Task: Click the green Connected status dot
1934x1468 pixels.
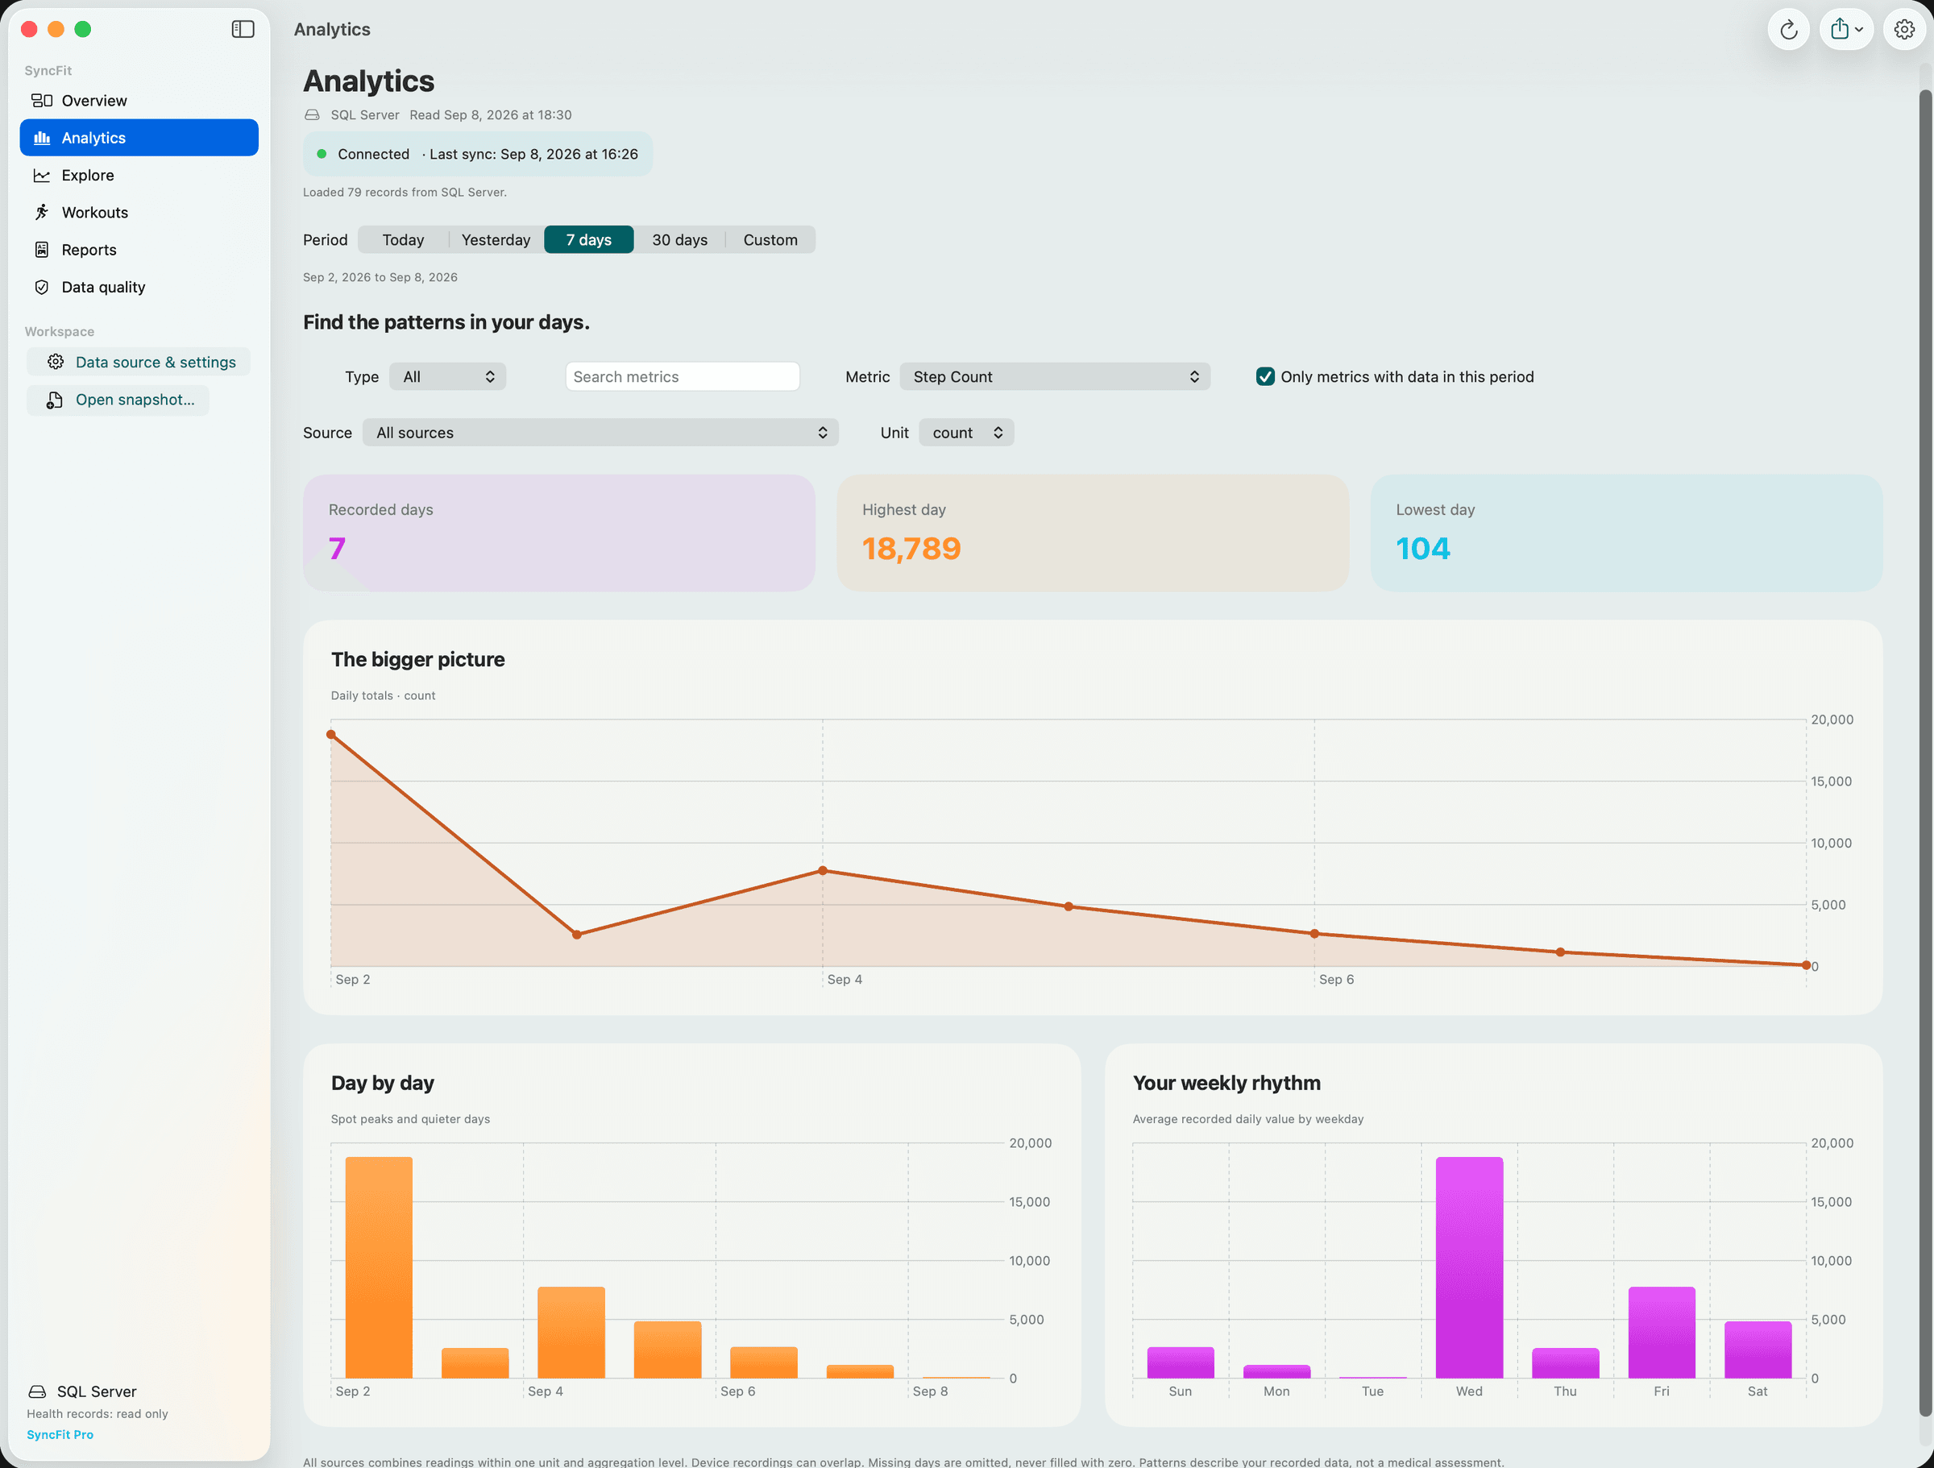Action: coord(322,154)
